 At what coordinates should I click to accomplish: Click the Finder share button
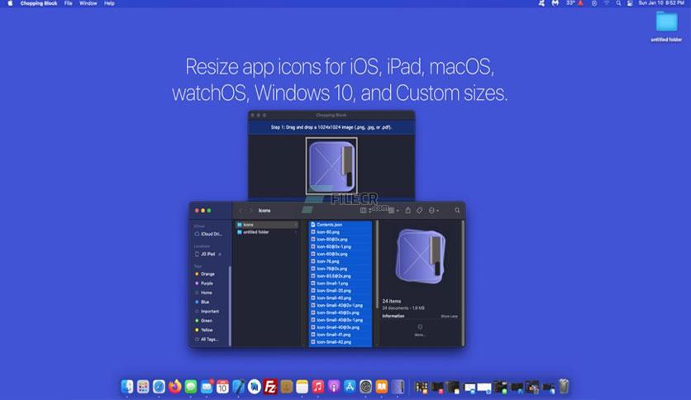pos(408,211)
